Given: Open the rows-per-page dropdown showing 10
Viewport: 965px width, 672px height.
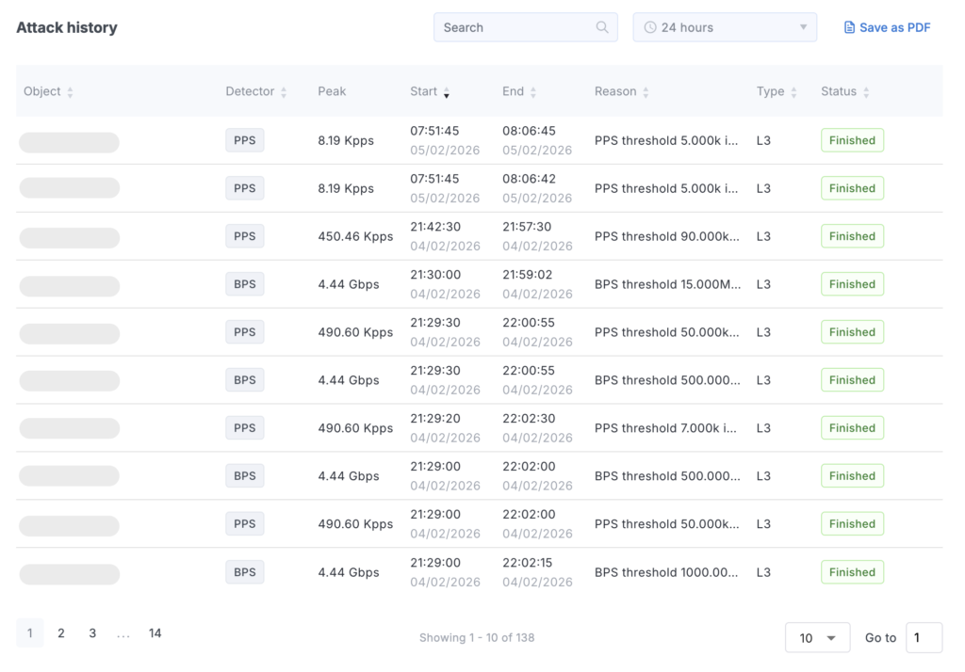Looking at the screenshot, I should pyautogui.click(x=817, y=637).
